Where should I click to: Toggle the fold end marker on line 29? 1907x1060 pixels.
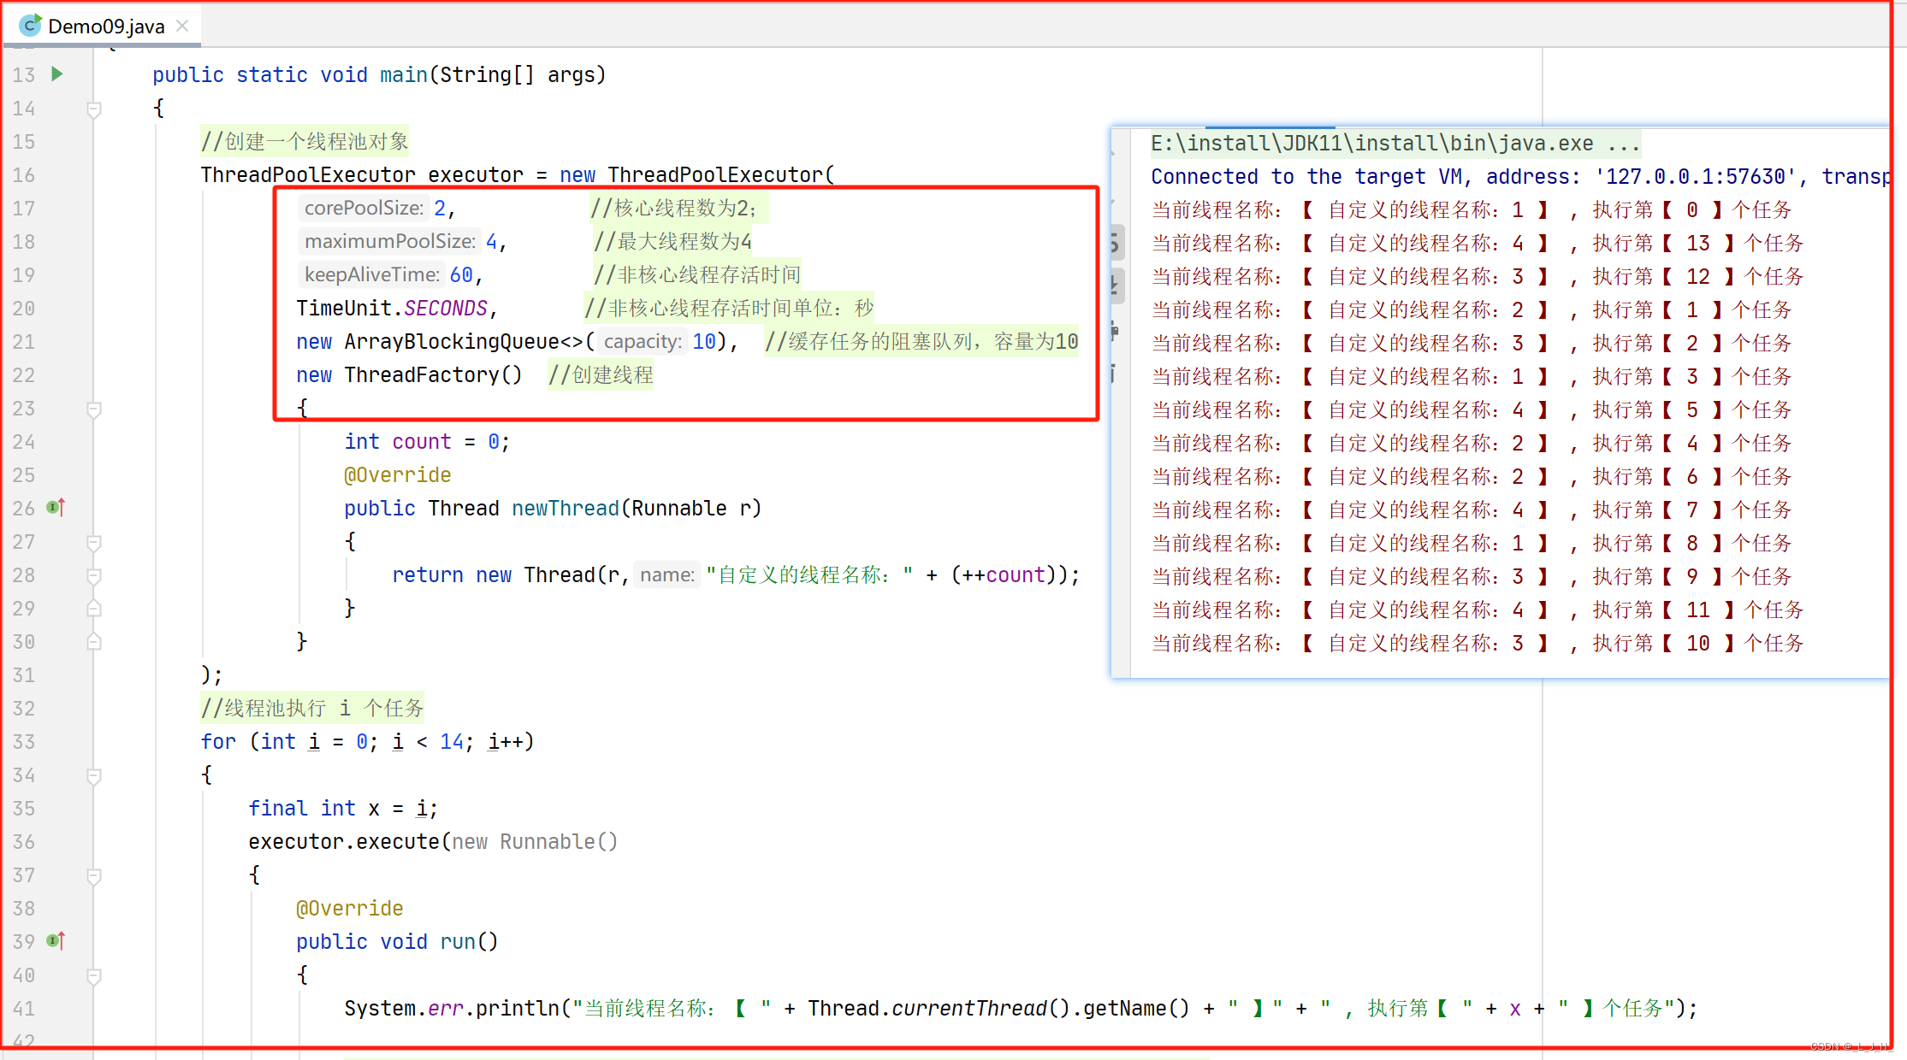[x=94, y=609]
